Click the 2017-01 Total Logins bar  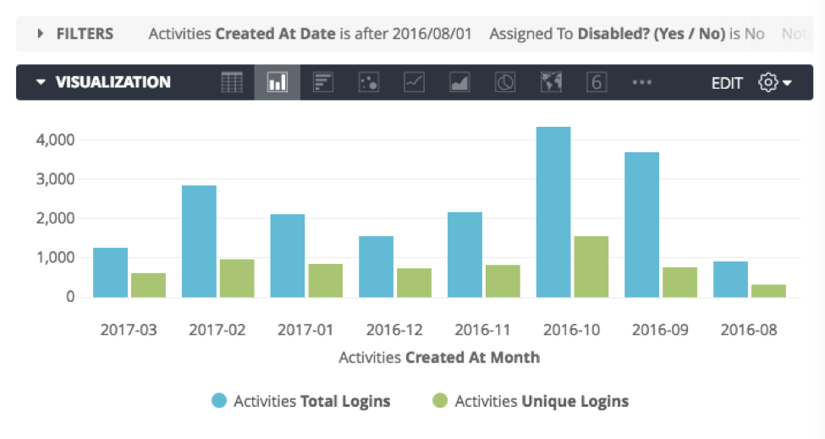(288, 256)
